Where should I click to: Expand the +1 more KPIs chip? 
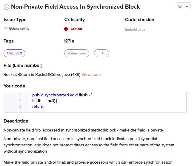102,53
